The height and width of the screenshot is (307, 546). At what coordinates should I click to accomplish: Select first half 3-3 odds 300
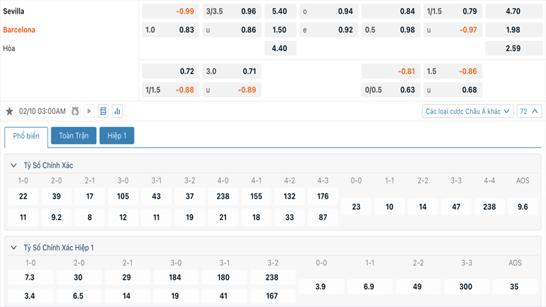point(466,287)
